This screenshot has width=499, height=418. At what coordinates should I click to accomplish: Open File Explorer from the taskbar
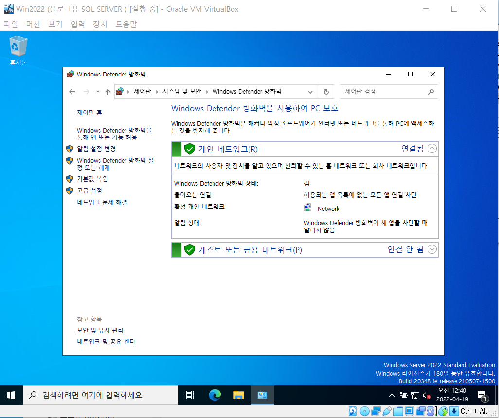238,396
